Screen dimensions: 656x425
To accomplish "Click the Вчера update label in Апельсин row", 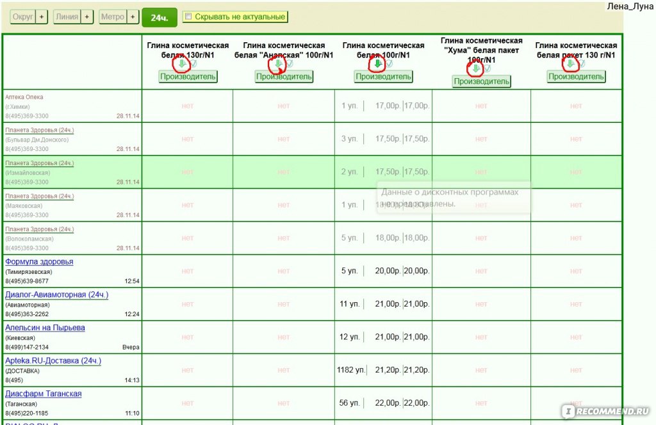I will coord(131,348).
